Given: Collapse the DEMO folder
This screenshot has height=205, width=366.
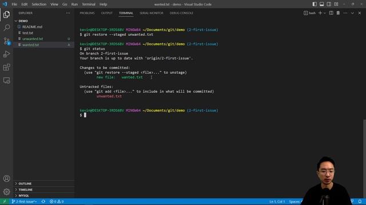Looking at the screenshot, I should click(x=44, y=21).
